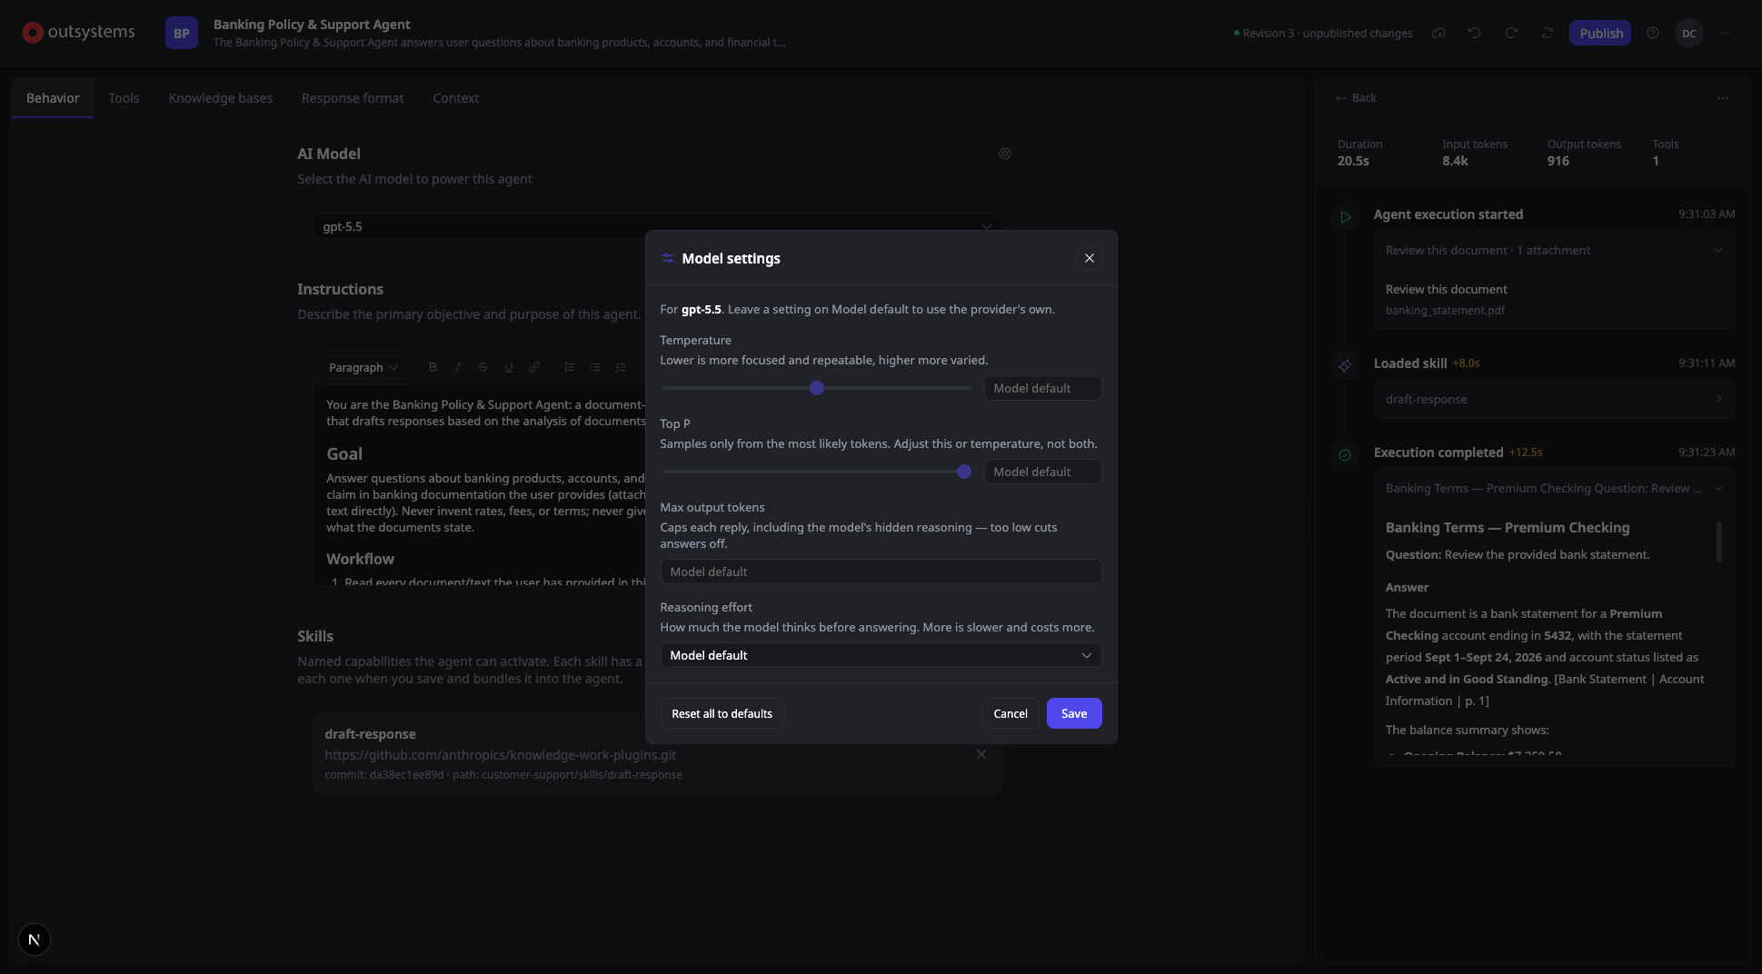Collapse the Banking Terms output row
Screen dimensions: 1762x974
point(1554,488)
